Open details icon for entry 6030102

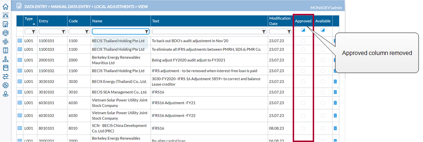click(20, 115)
